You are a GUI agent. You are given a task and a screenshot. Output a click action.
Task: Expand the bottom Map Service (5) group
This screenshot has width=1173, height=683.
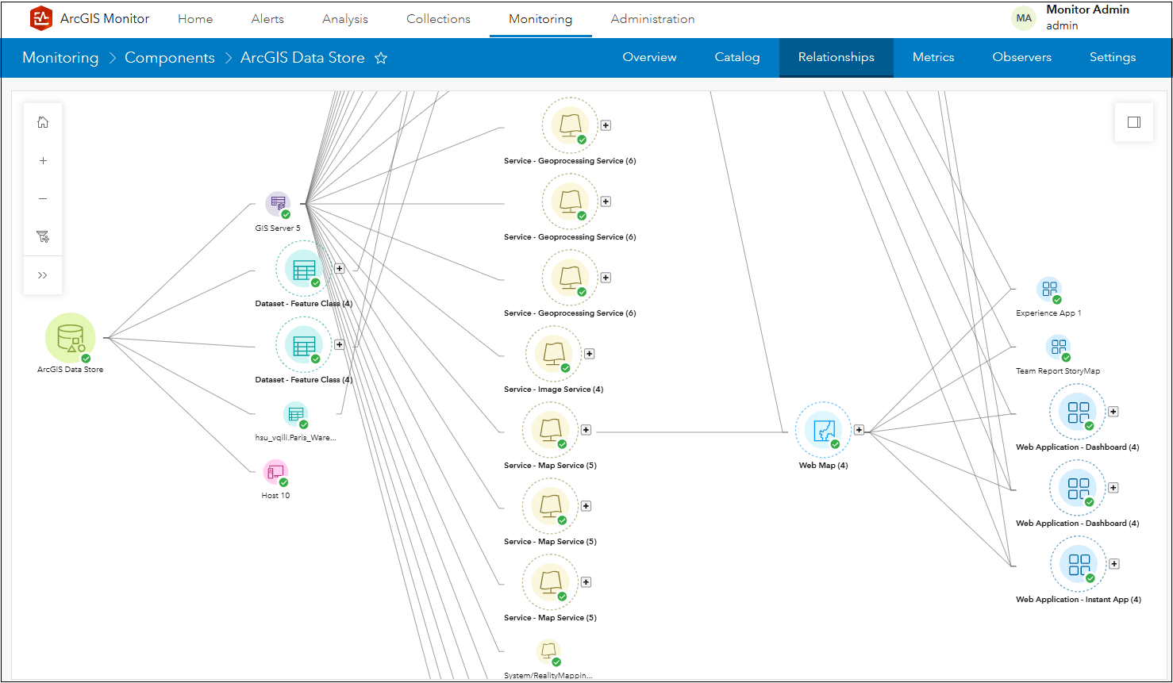[x=586, y=582]
